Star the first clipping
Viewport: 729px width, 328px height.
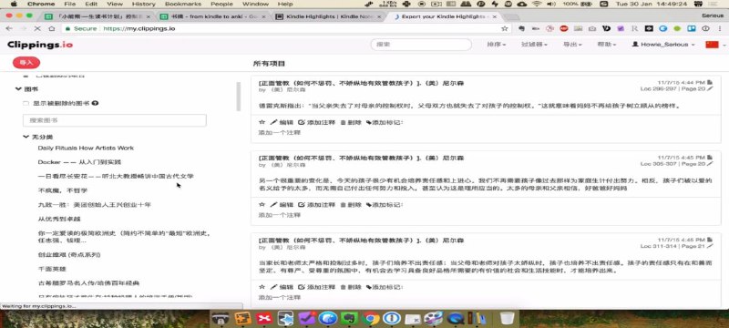pos(262,122)
